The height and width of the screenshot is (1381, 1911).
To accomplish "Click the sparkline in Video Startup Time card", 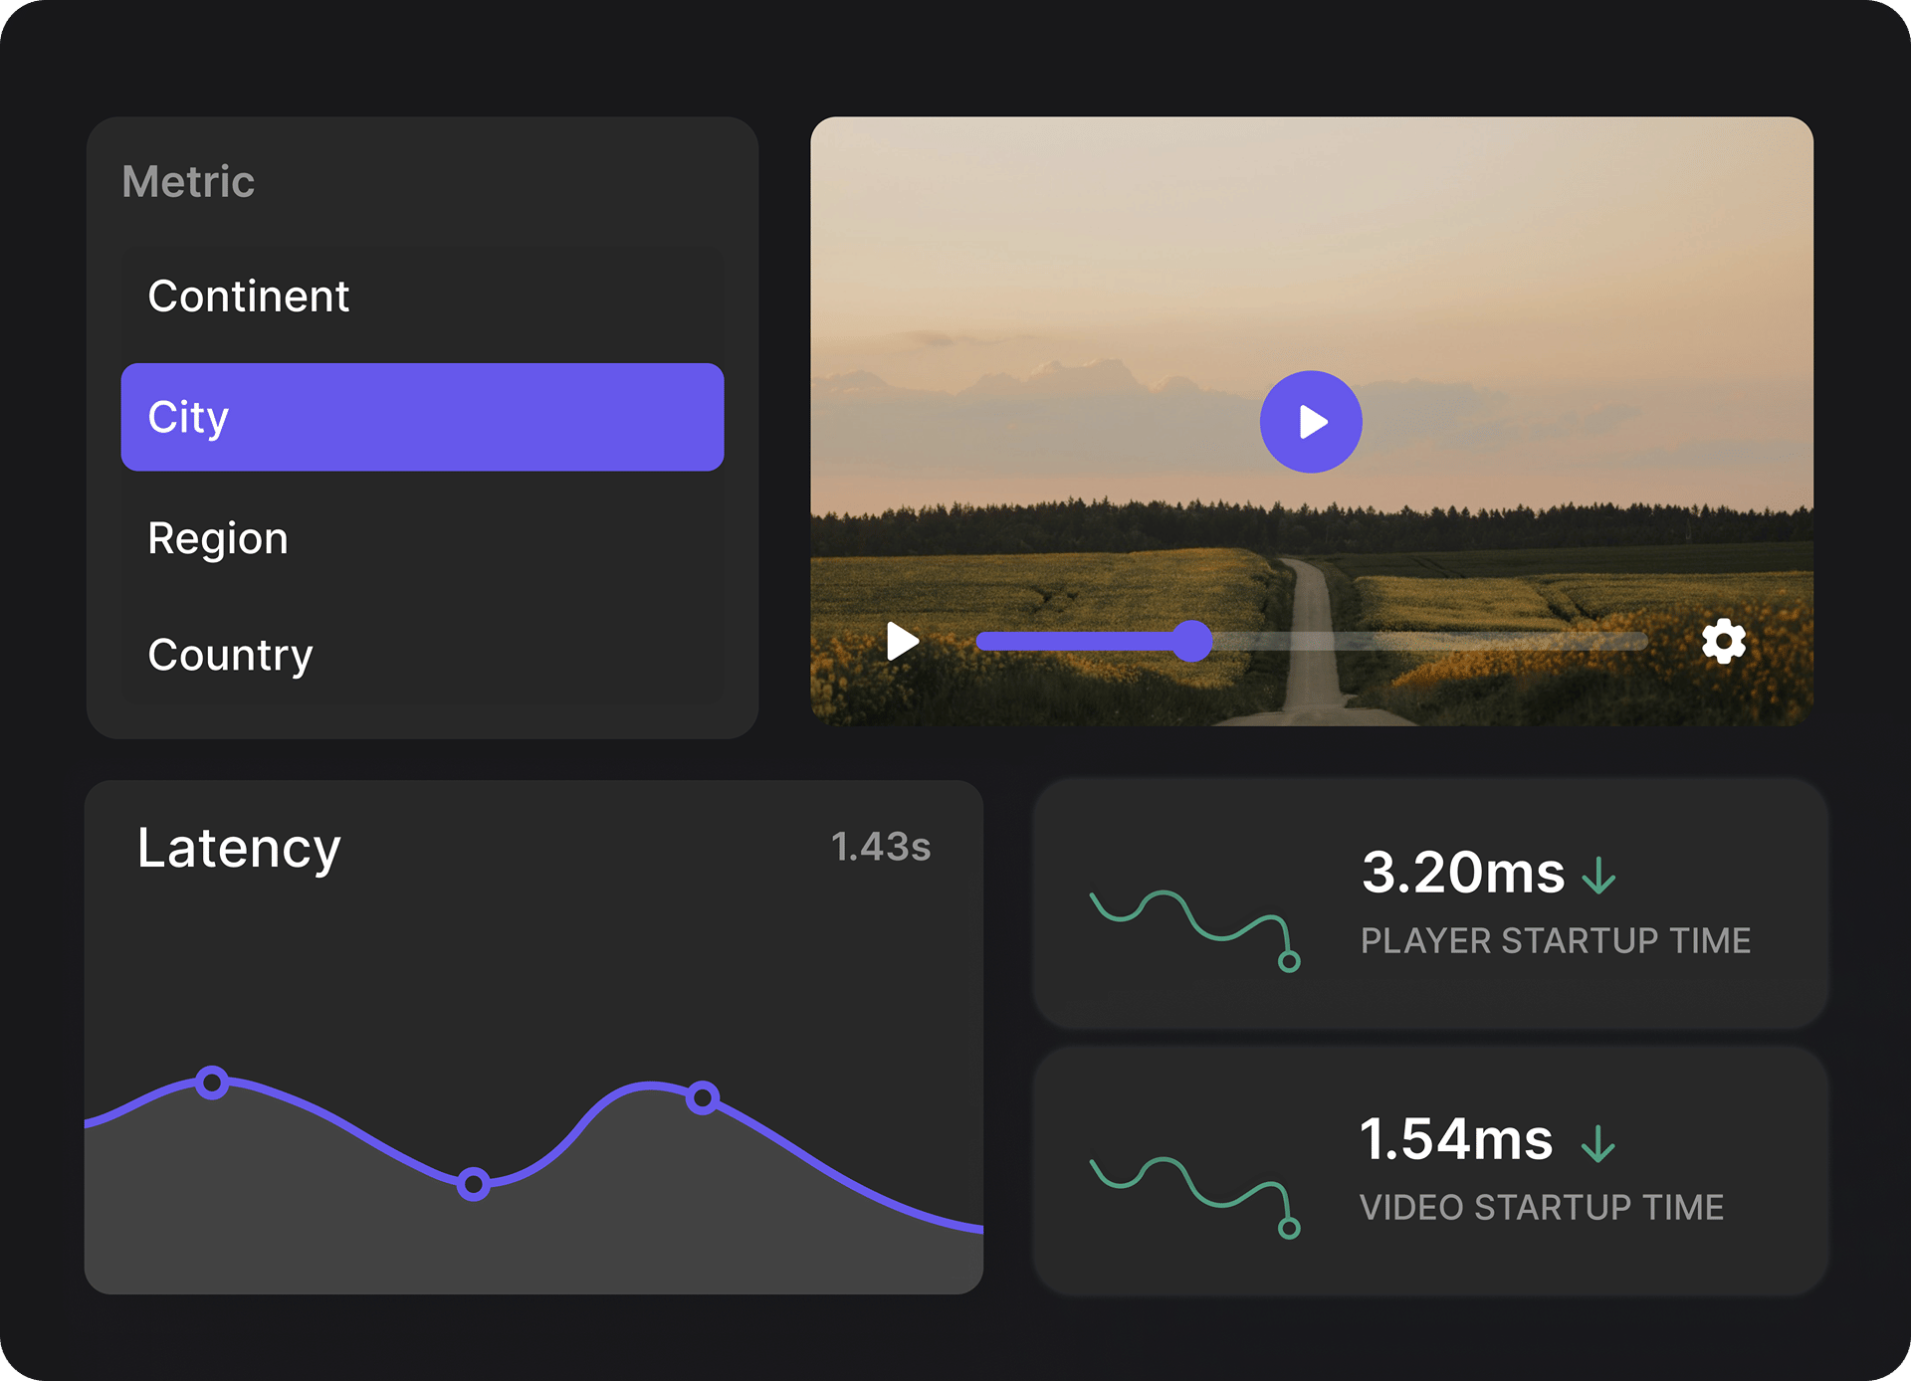I will 1195,1197.
